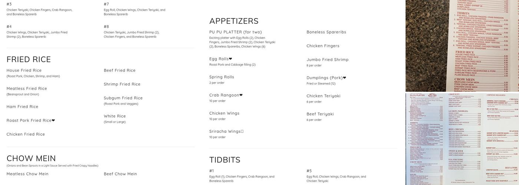The height and width of the screenshot is (185, 519).
Task: Click the TIDBITS section heading
Action: tap(225, 160)
